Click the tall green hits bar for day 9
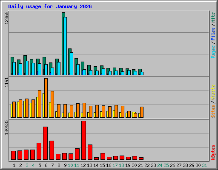 (63, 44)
